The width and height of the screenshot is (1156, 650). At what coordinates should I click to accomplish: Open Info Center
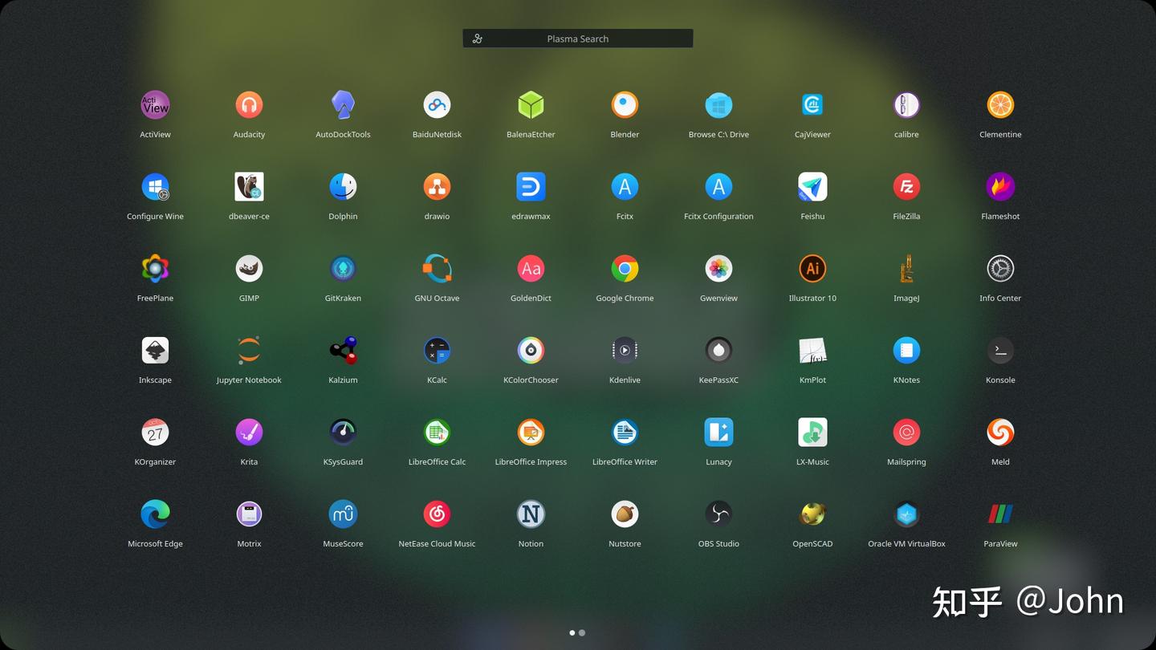tap(1000, 269)
